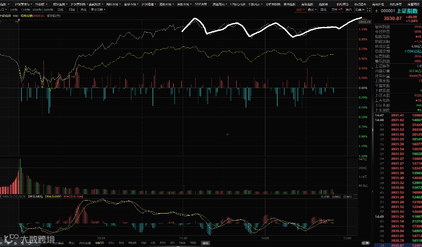Viewport: 422px width, 247px height.
Task: Open the 港股市场 dropdown menu
Action: 167,4
